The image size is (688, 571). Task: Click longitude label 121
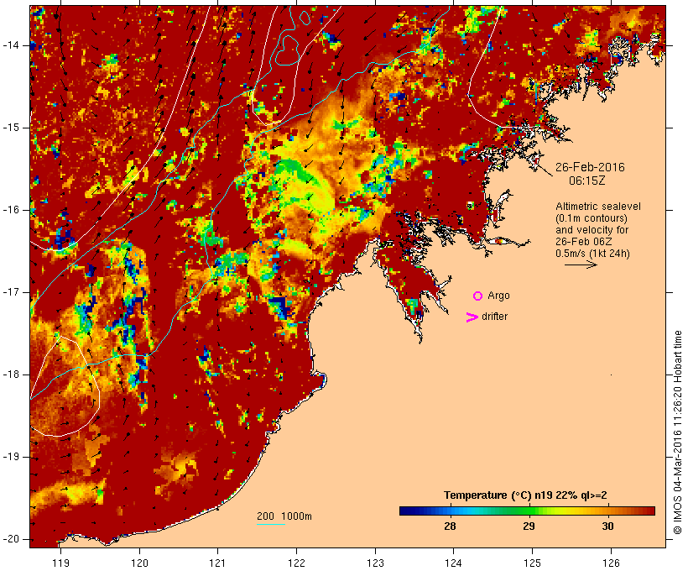pos(217,563)
